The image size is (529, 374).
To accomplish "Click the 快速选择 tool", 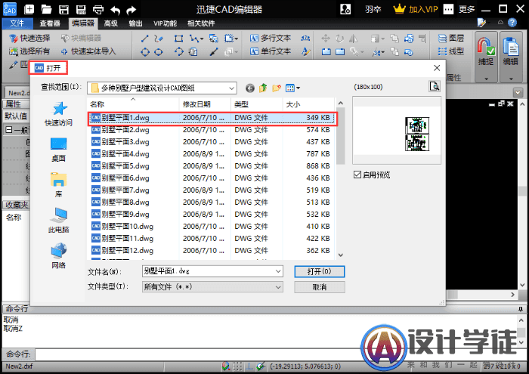I will 29,38.
